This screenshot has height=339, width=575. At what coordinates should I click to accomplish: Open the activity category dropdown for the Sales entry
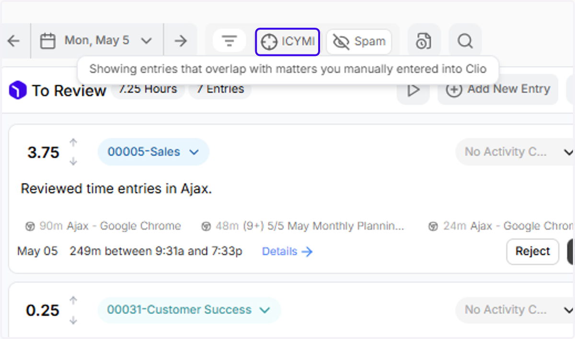[x=516, y=152]
